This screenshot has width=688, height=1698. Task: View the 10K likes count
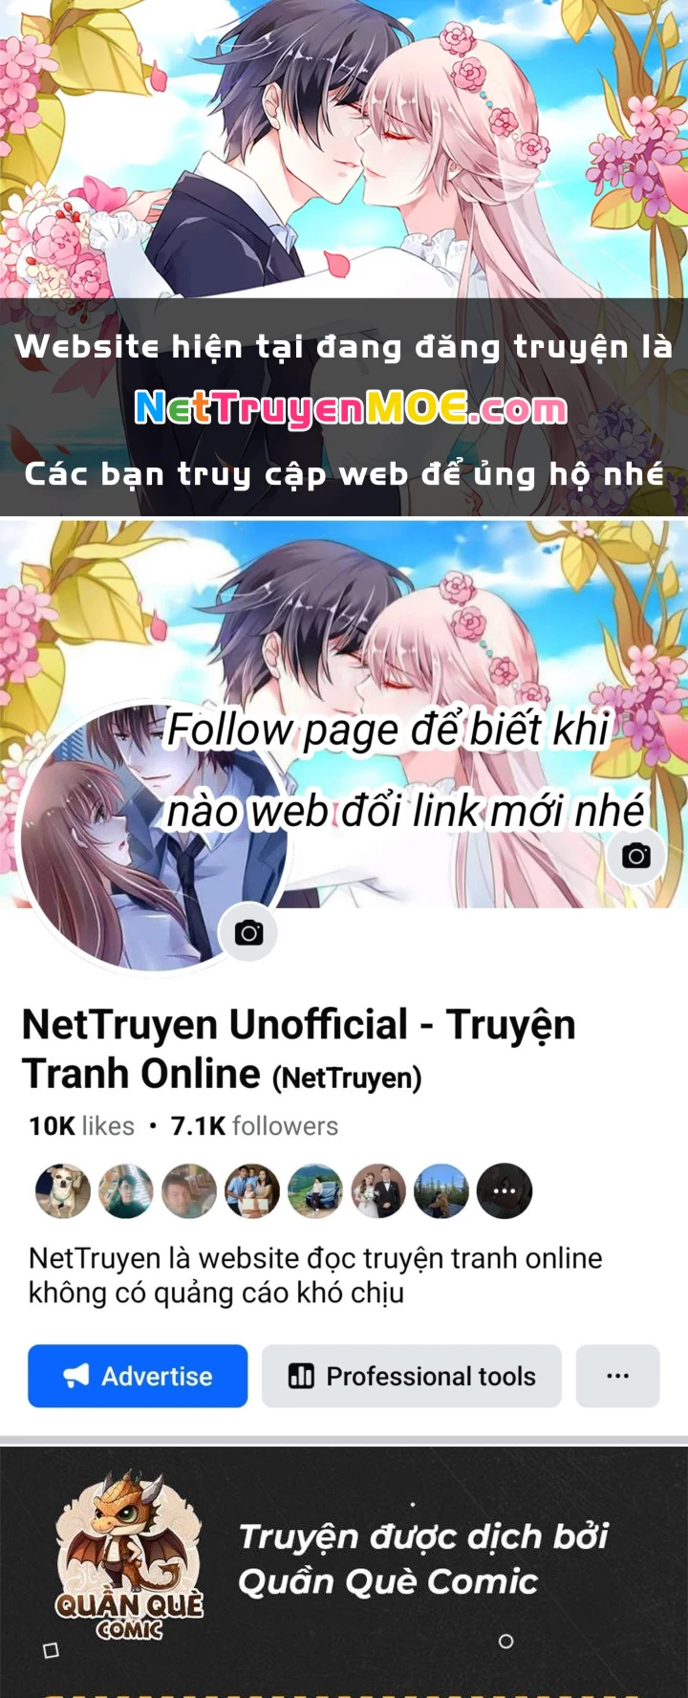(x=81, y=1126)
